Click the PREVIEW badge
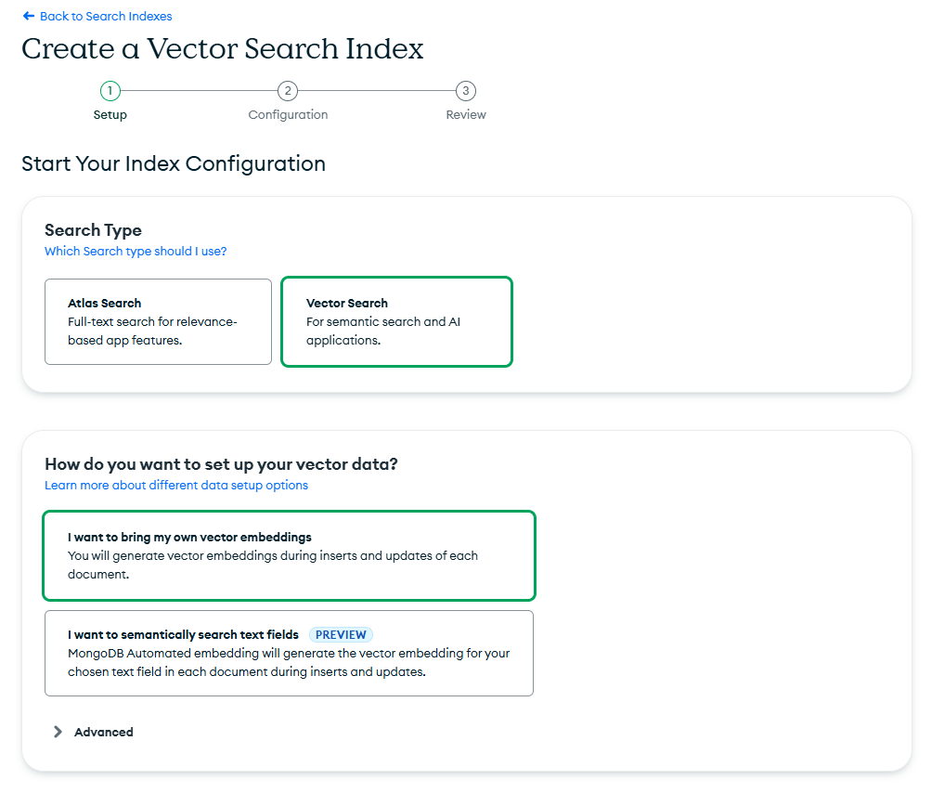931x793 pixels. (x=341, y=635)
